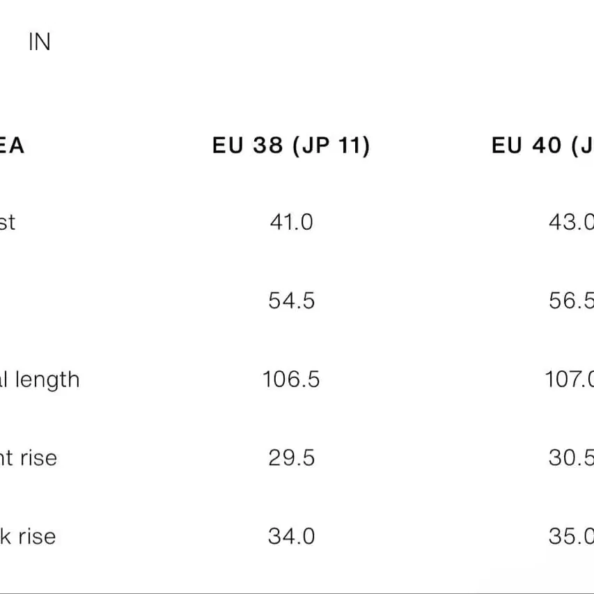
Task: Click the 43.0 value in EU 40 column
Action: point(571,222)
